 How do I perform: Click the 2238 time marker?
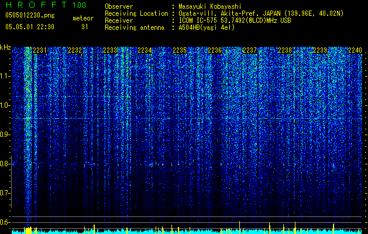[285, 50]
